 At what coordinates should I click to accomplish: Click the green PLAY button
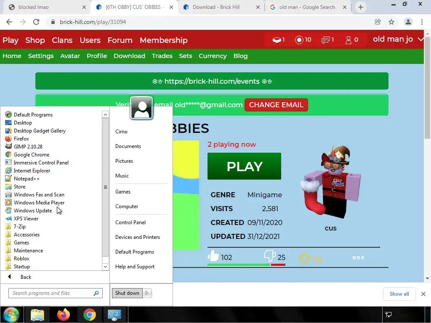pos(244,166)
